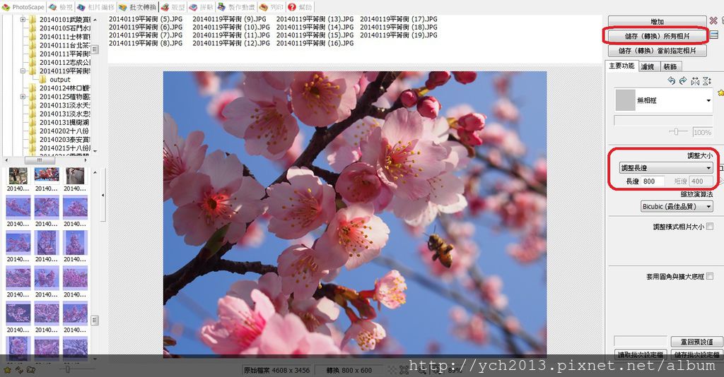Click the 增加 add button
Screen dimensions: 724x377
[x=657, y=21]
